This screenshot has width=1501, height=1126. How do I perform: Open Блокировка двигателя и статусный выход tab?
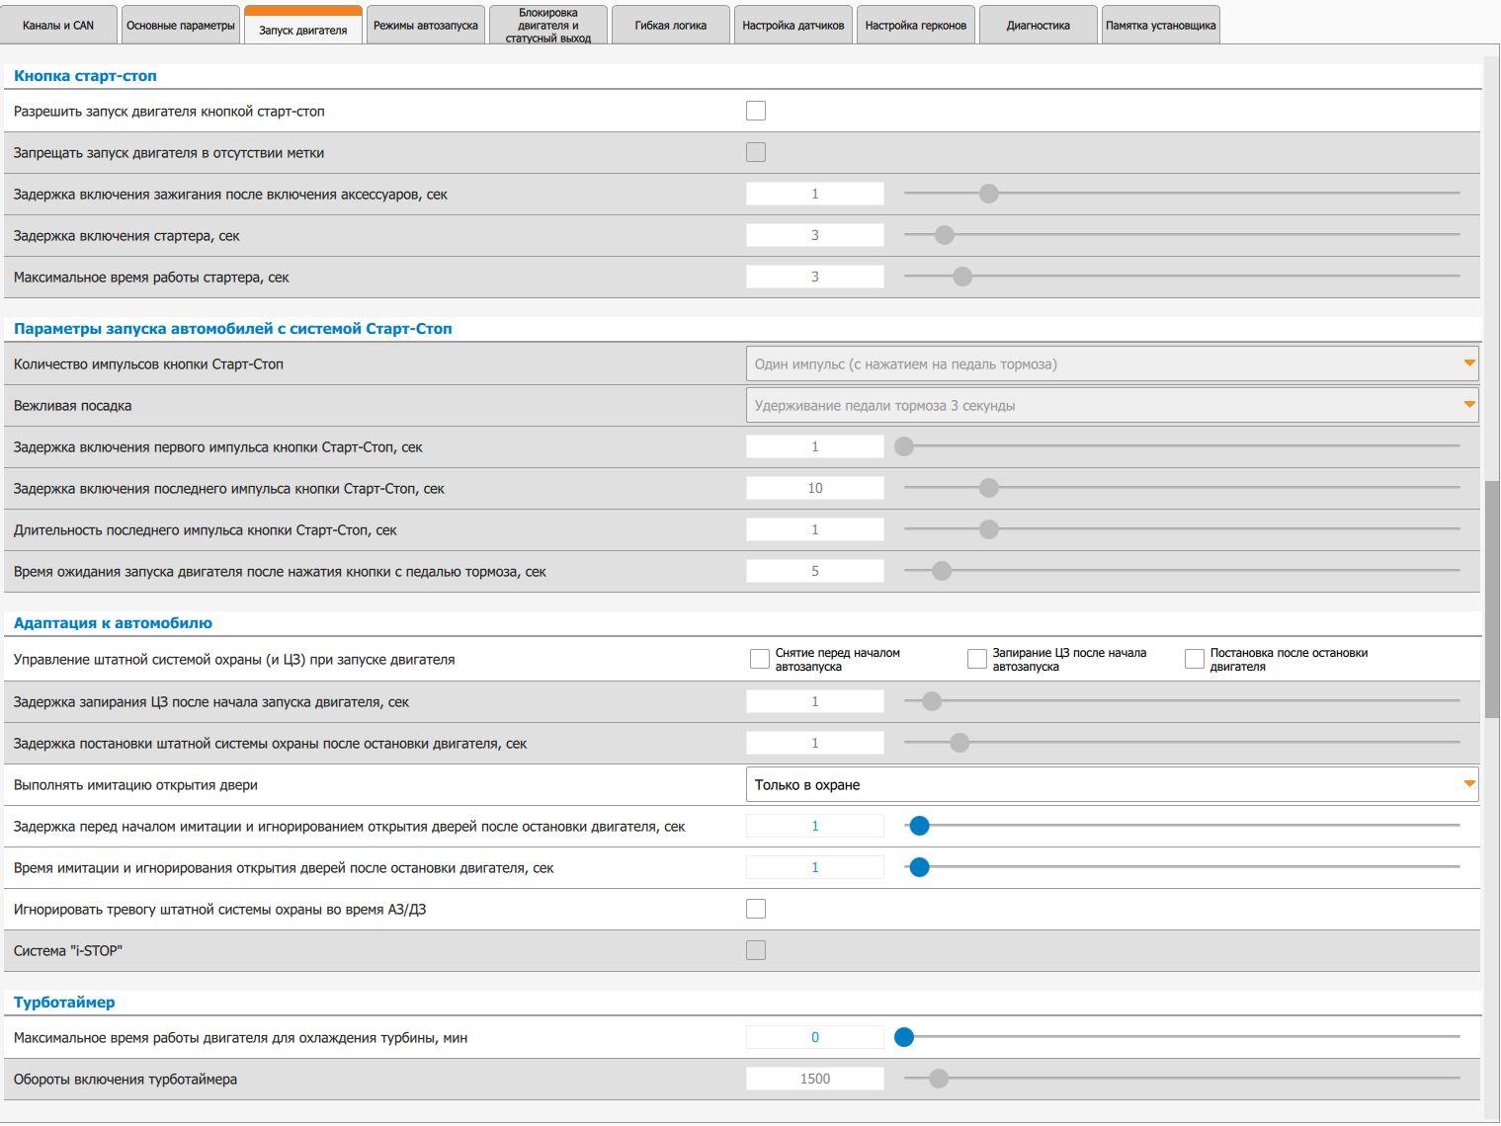pyautogui.click(x=548, y=25)
